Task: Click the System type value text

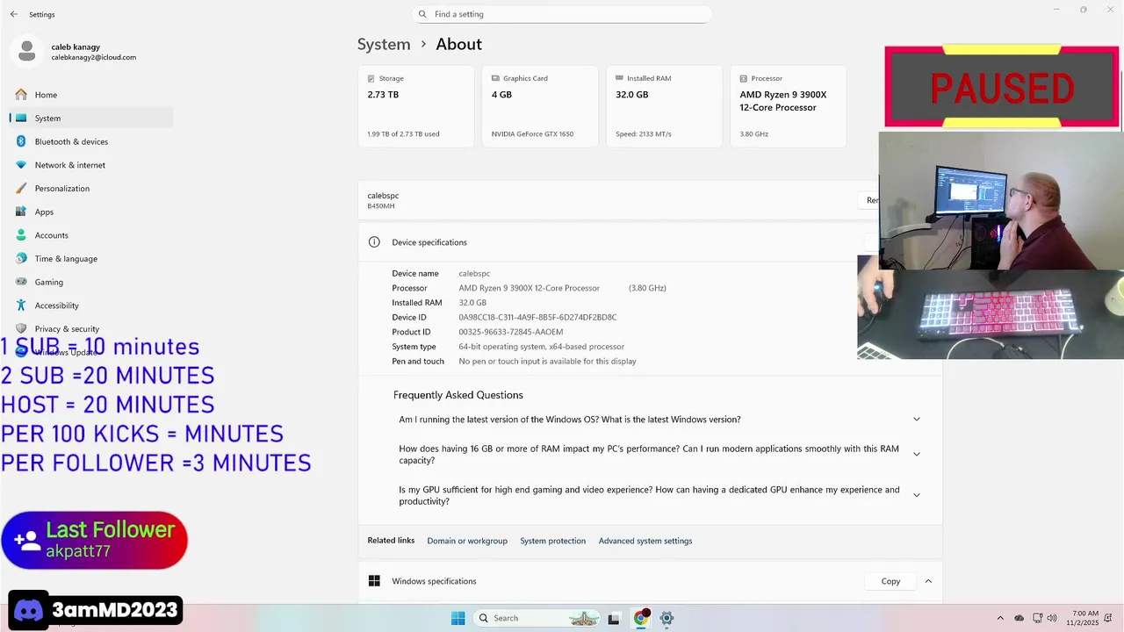Action: [541, 347]
